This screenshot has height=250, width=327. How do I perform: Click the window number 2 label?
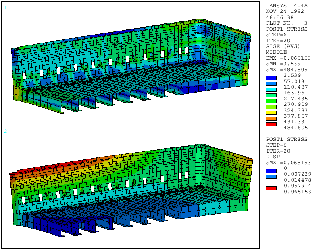[x=5, y=131]
